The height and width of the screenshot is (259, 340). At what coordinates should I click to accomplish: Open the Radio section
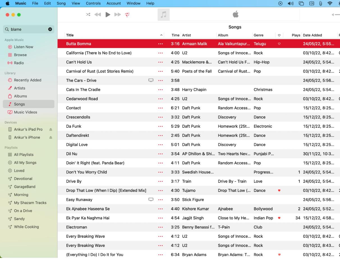point(19,63)
